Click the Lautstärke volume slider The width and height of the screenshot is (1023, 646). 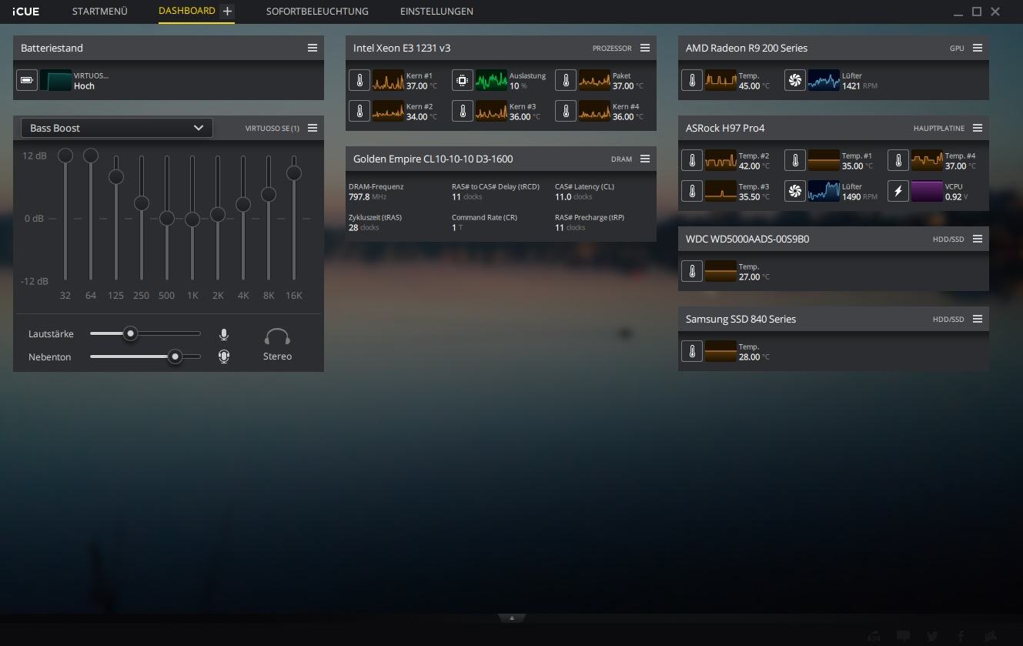pos(145,334)
